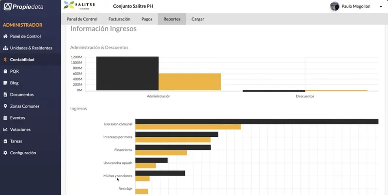The image size is (388, 195).
Task: Click the black Intereses por mora bar
Action: click(x=177, y=134)
